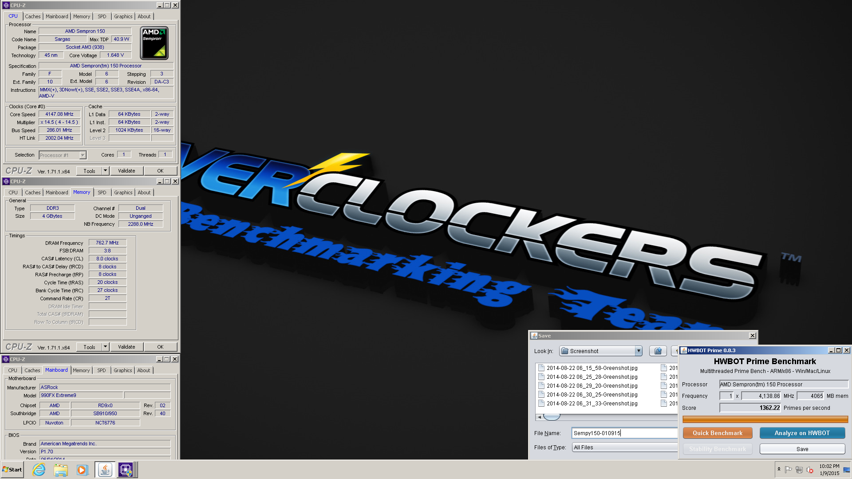
Task: Minimize the HWBOT Prime window
Action: click(x=831, y=350)
